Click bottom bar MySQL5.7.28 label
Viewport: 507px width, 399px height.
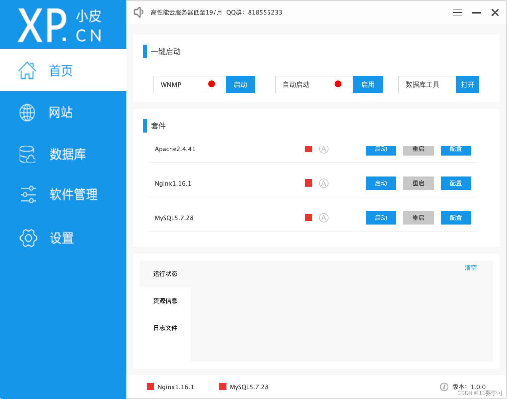pos(249,387)
